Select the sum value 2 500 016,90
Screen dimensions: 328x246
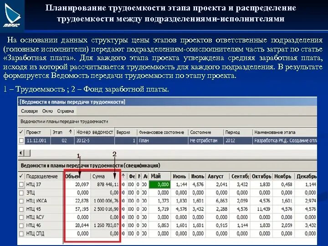[x=106, y=209]
